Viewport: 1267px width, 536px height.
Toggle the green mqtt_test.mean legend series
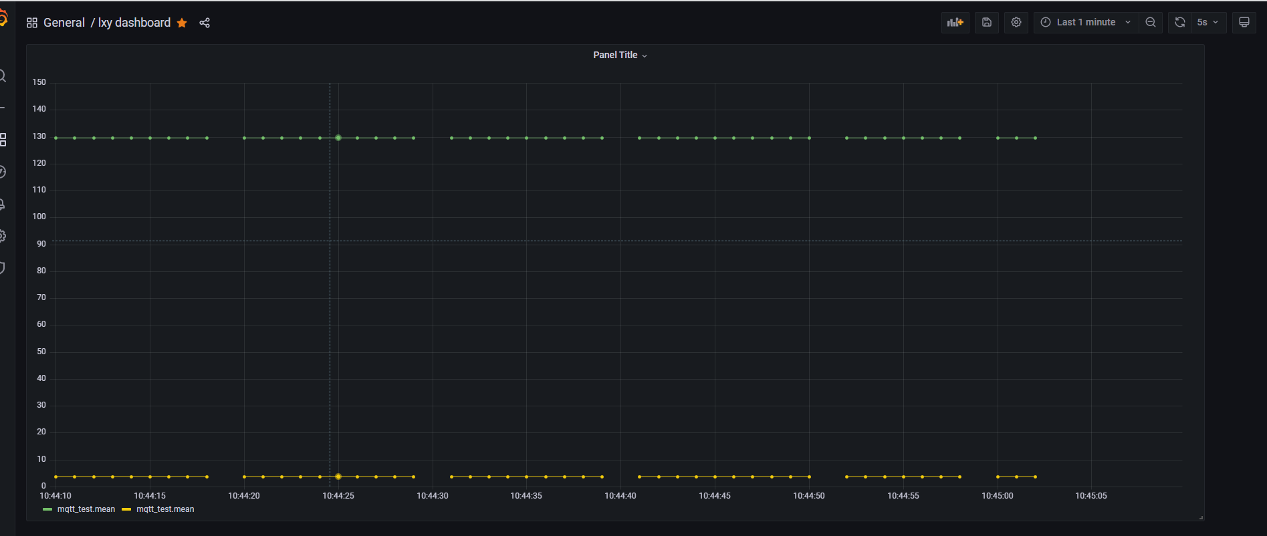click(x=86, y=509)
